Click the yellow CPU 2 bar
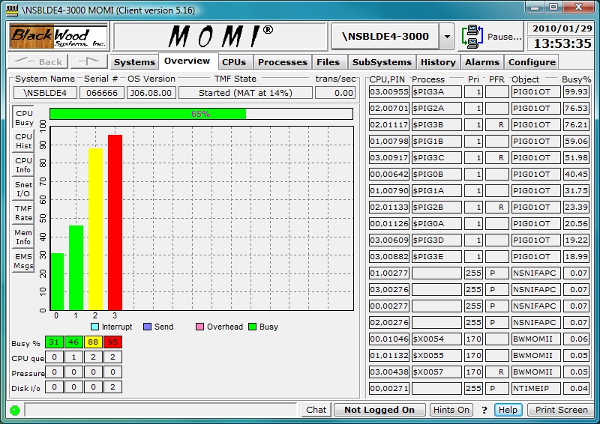The height and width of the screenshot is (424, 600). pos(96,228)
